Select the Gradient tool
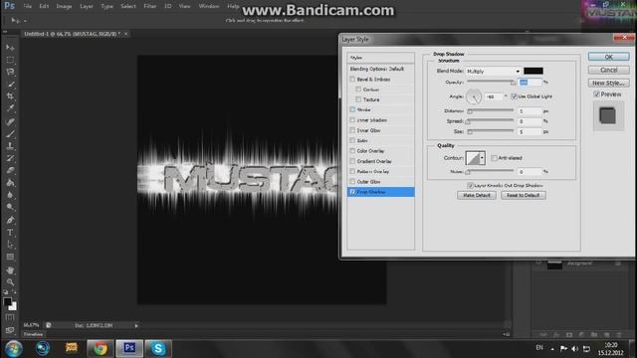This screenshot has width=637, height=358. 10,182
